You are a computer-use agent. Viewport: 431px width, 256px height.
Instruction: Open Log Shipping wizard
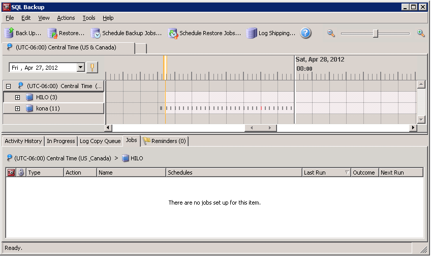(271, 33)
